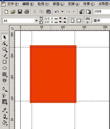
Task: Open the Print dialog via printer icon
Action: coord(27,12)
